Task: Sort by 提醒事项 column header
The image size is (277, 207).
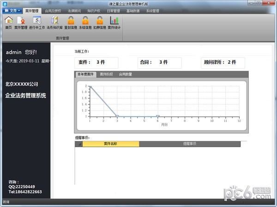Action: pos(190,144)
